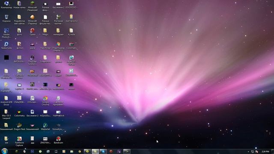The height and width of the screenshot is (154, 274).
Task: Launch the Dragon Nest shortcut
Action: tap(19, 127)
